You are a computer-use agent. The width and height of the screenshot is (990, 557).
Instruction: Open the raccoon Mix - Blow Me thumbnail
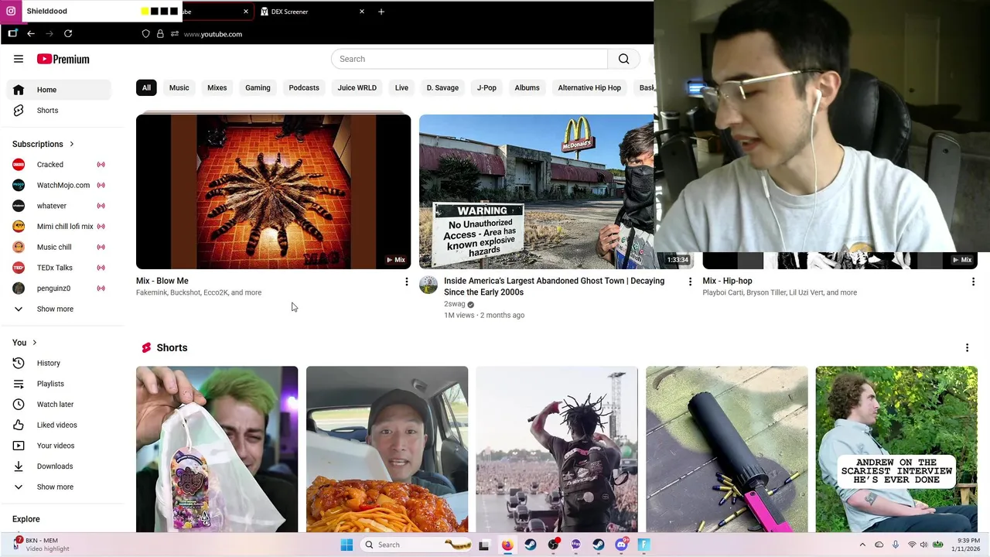(273, 192)
